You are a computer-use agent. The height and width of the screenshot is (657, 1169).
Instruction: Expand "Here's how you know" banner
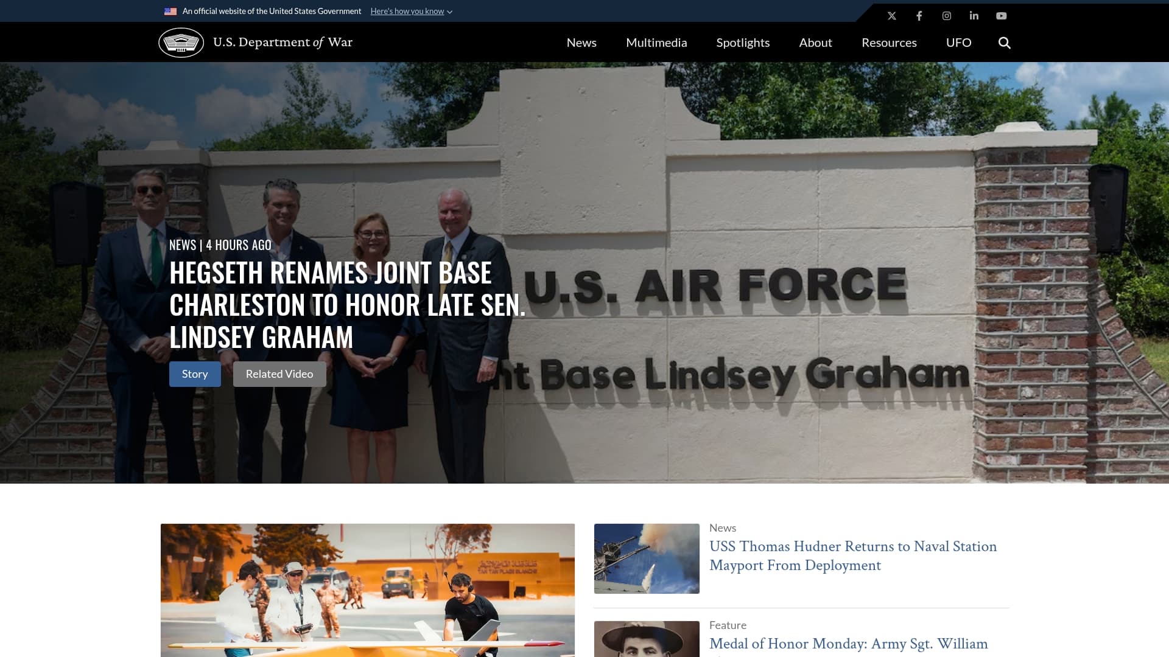click(x=411, y=12)
